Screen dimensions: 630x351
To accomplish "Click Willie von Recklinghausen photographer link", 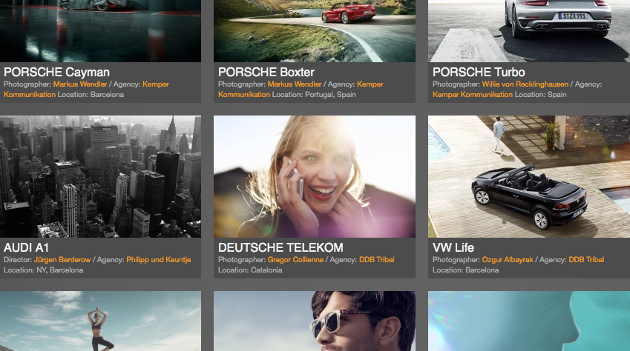I will click(525, 84).
